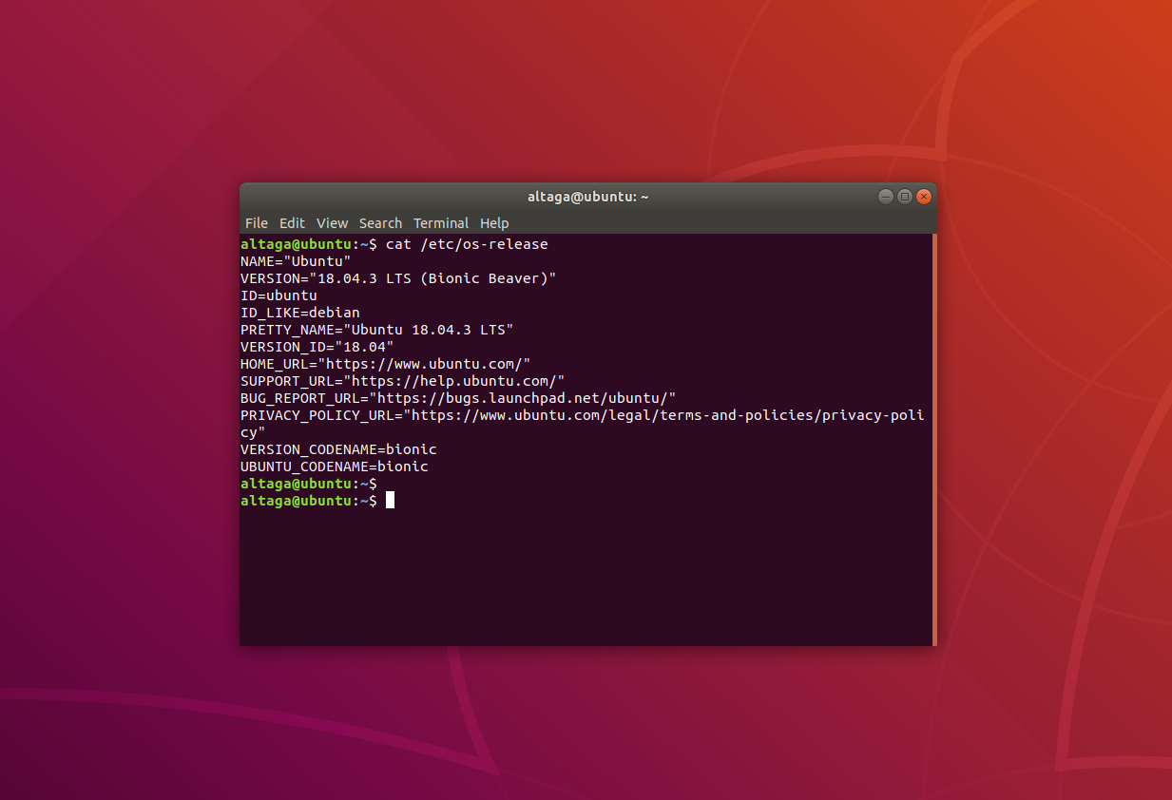Click the terminal cursor block at the last prompt
Screen dimensions: 1172x800
click(x=390, y=501)
